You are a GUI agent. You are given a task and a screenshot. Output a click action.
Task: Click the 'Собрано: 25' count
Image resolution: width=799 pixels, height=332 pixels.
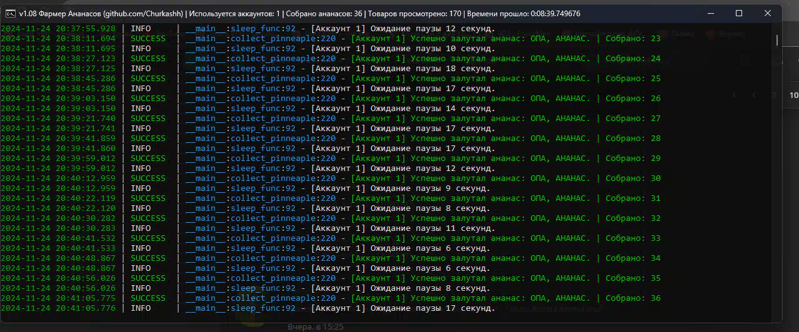pyautogui.click(x=633, y=79)
